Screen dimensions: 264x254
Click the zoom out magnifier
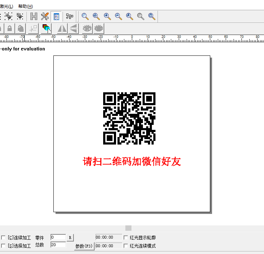coord(118,16)
